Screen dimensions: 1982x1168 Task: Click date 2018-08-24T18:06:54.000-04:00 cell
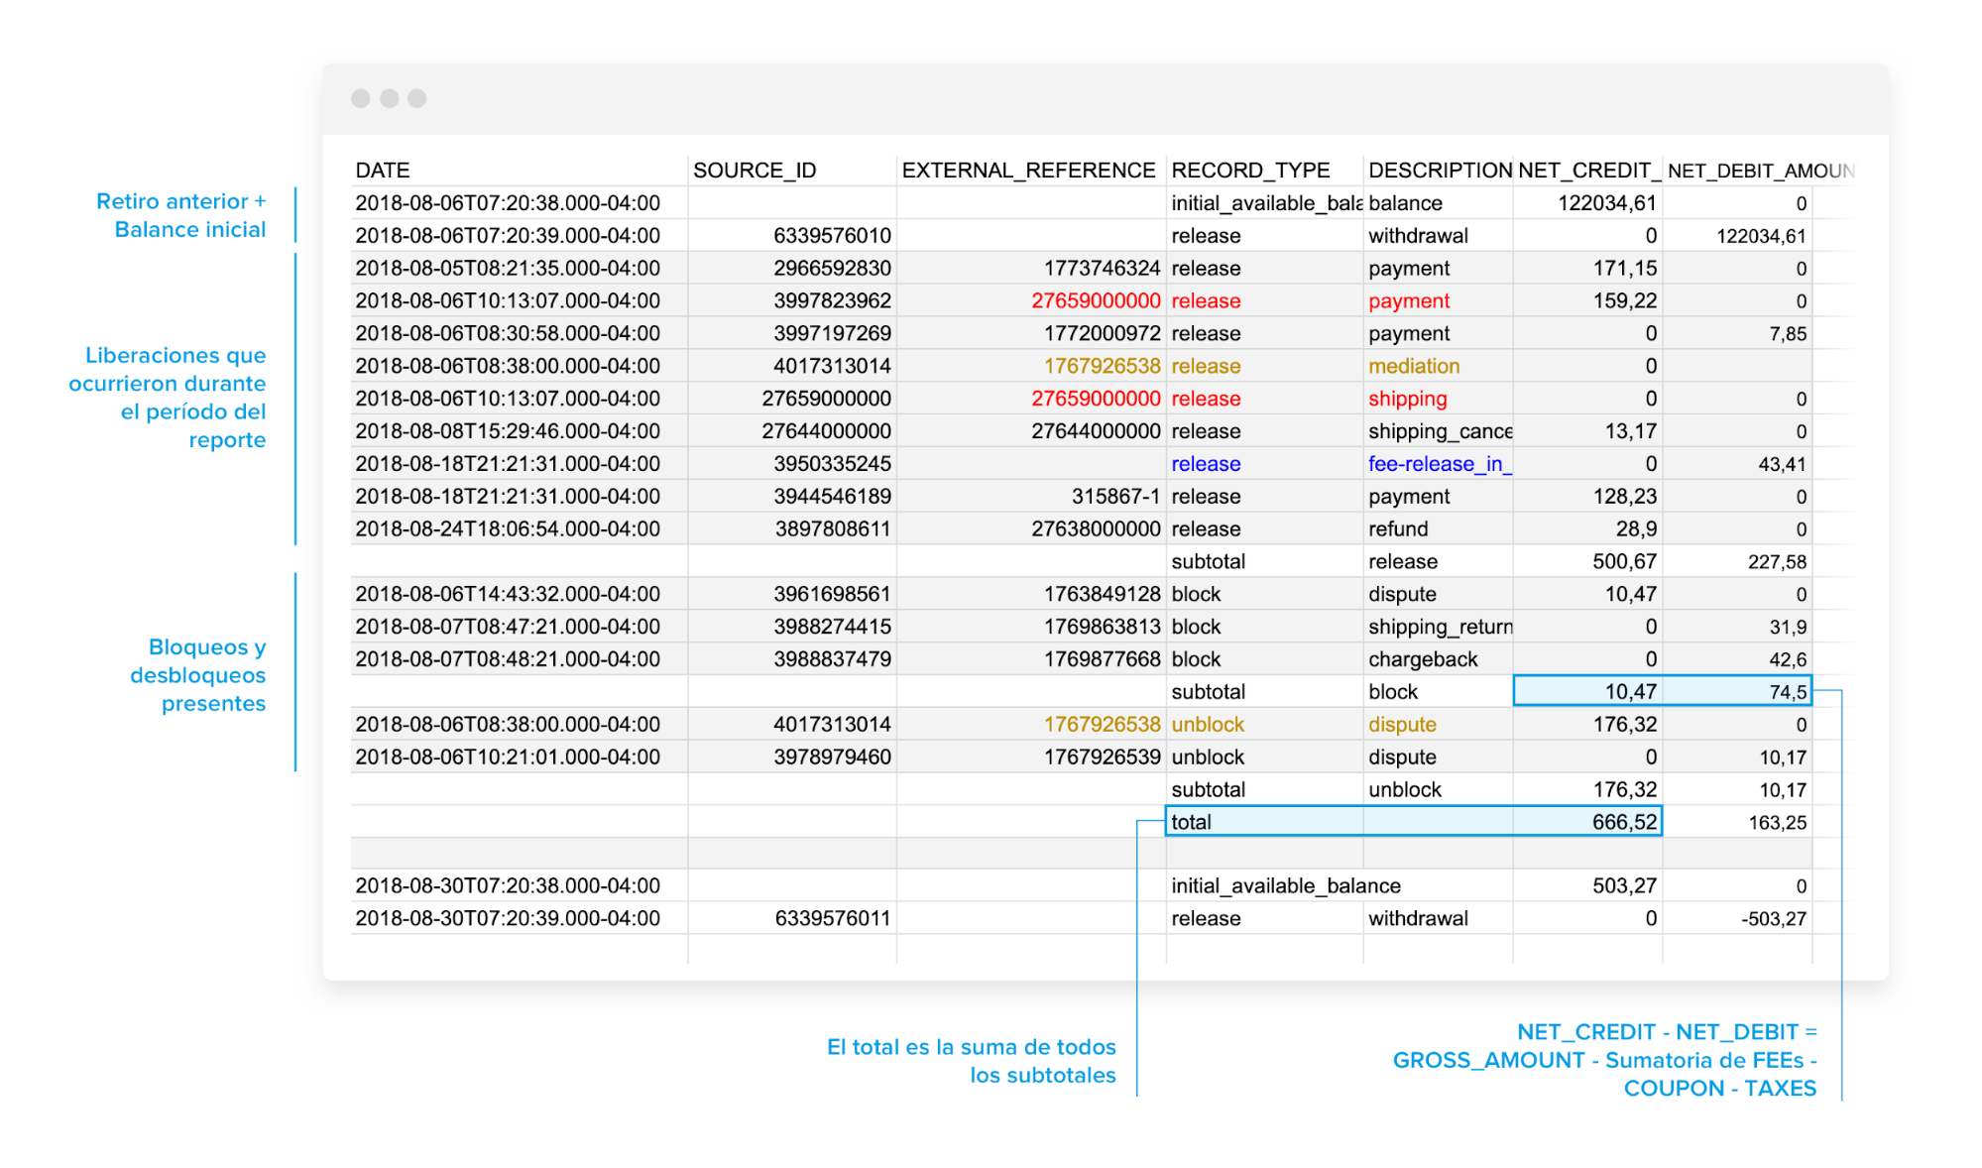point(519,529)
